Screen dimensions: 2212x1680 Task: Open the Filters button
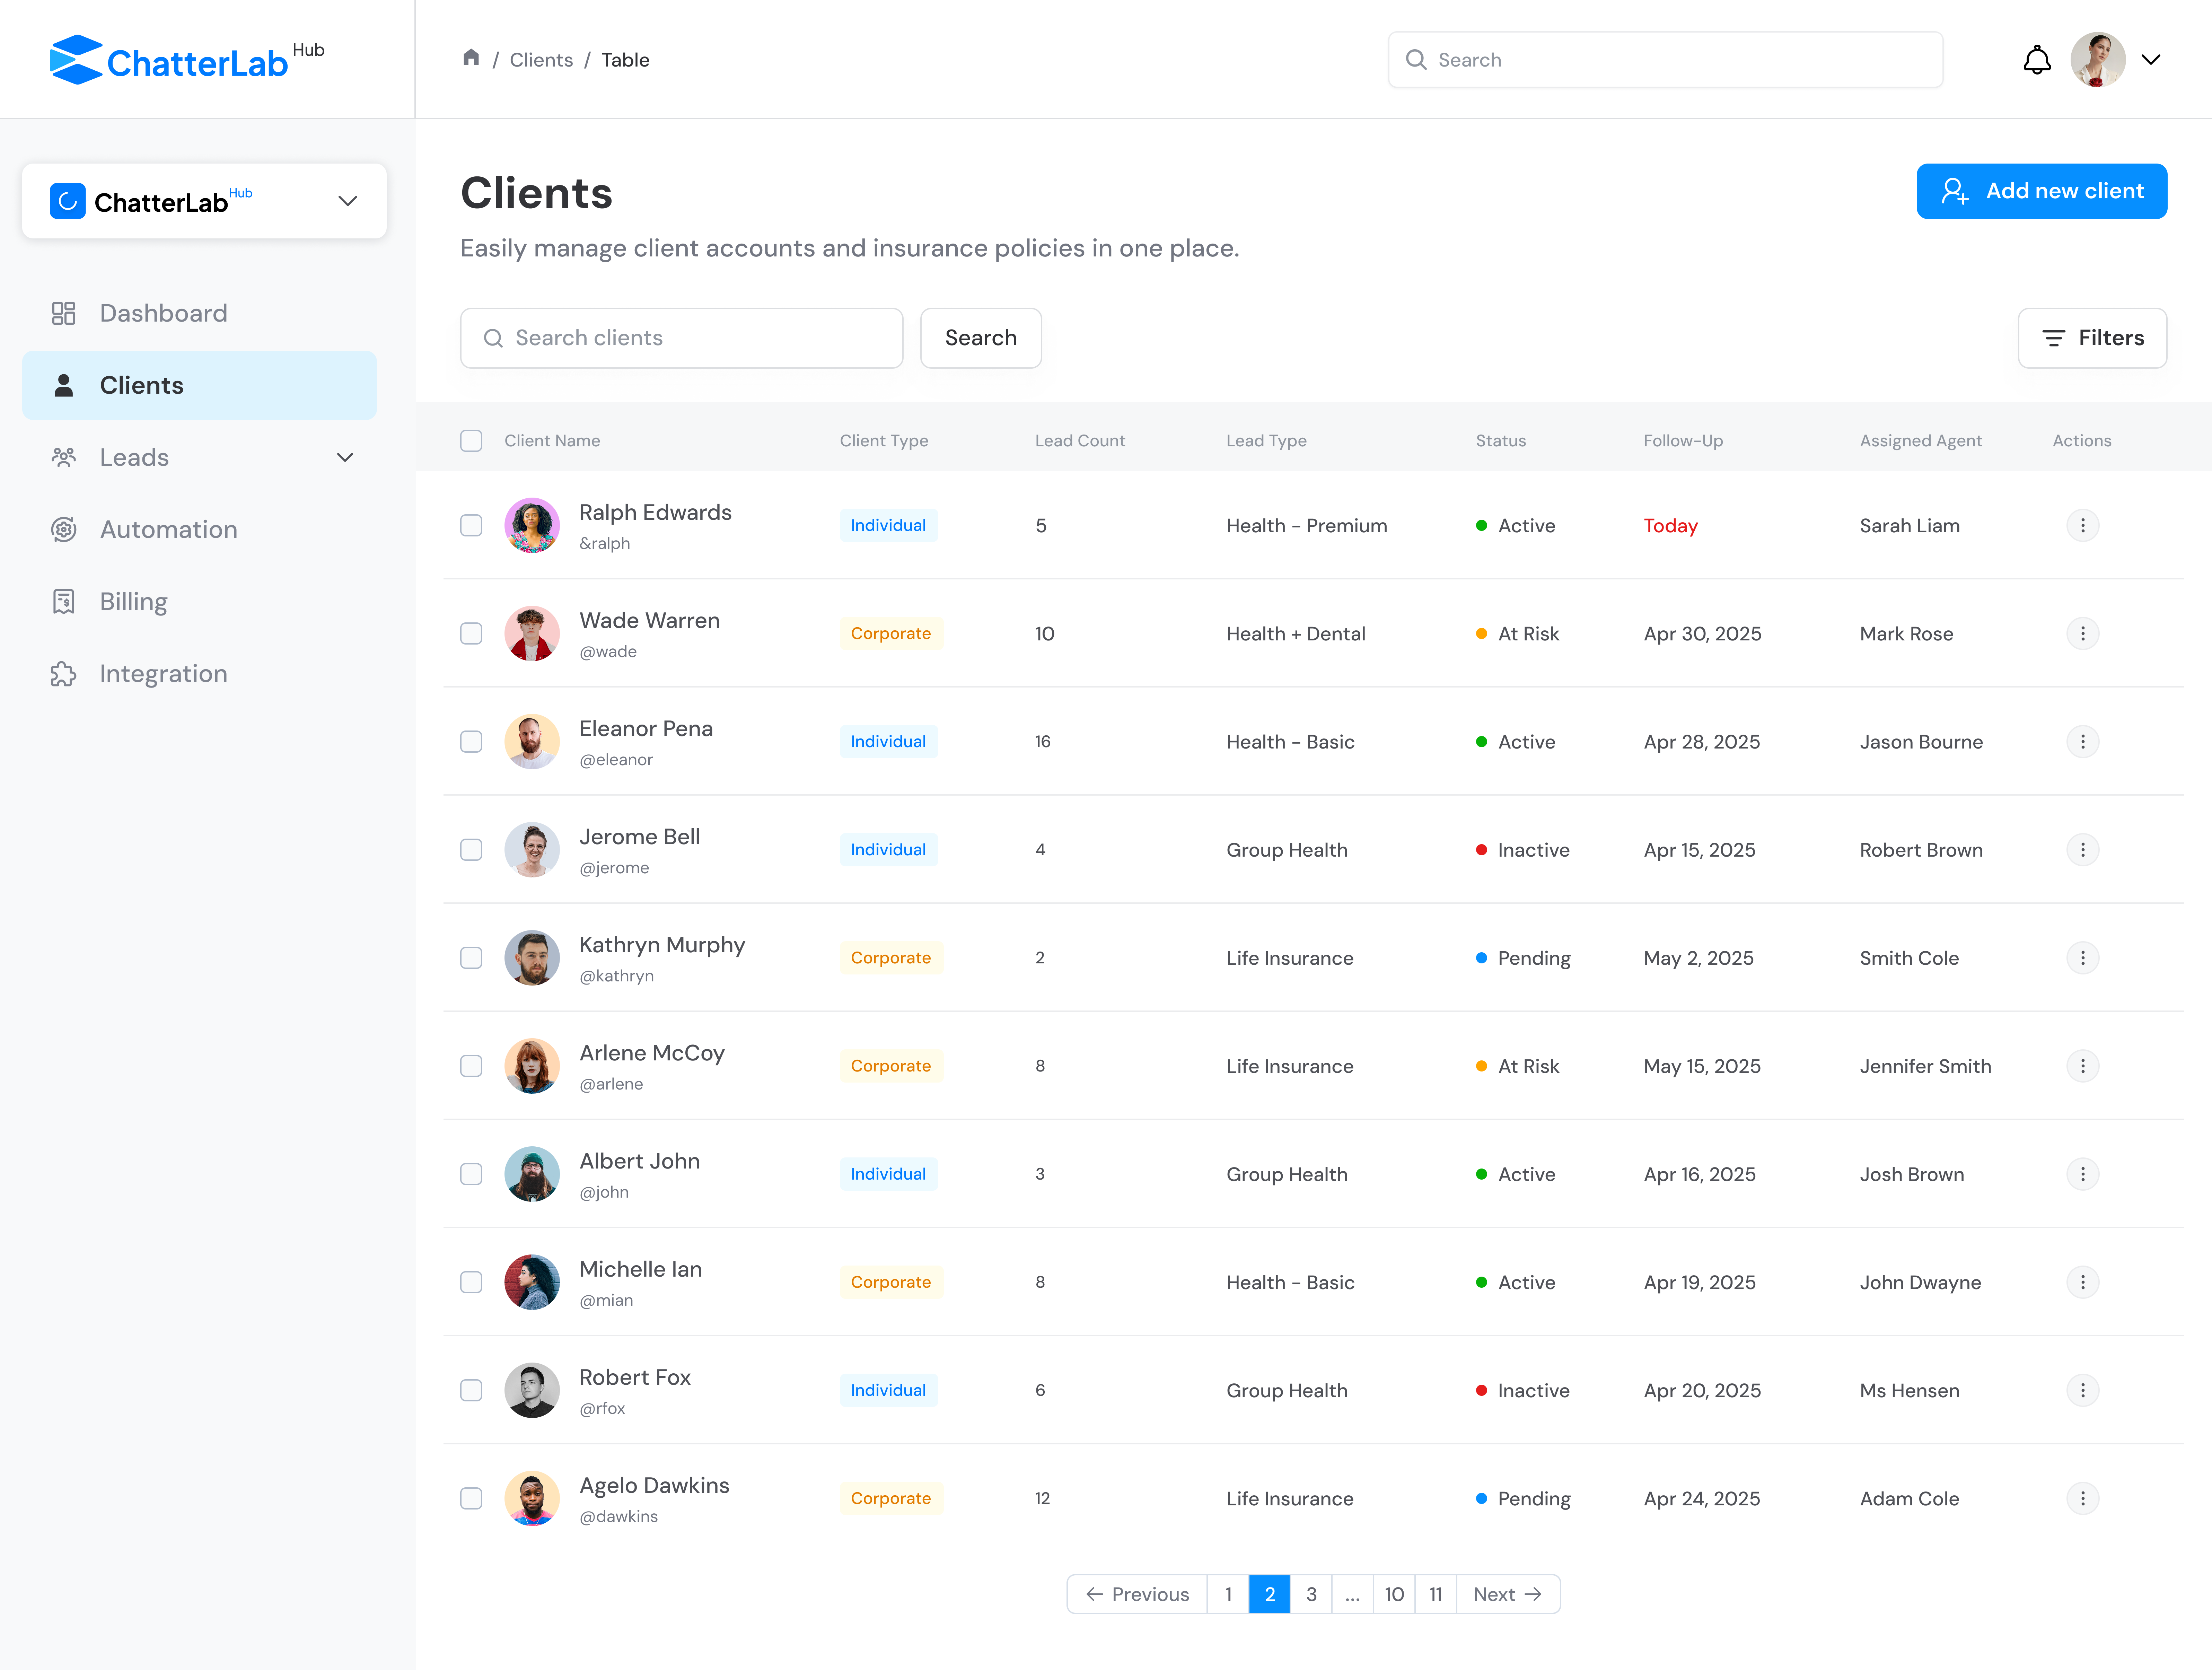pos(2092,338)
